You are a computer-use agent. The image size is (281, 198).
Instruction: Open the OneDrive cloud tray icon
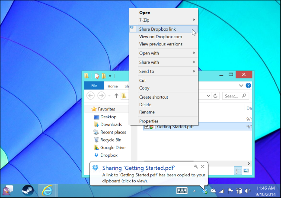(213, 191)
